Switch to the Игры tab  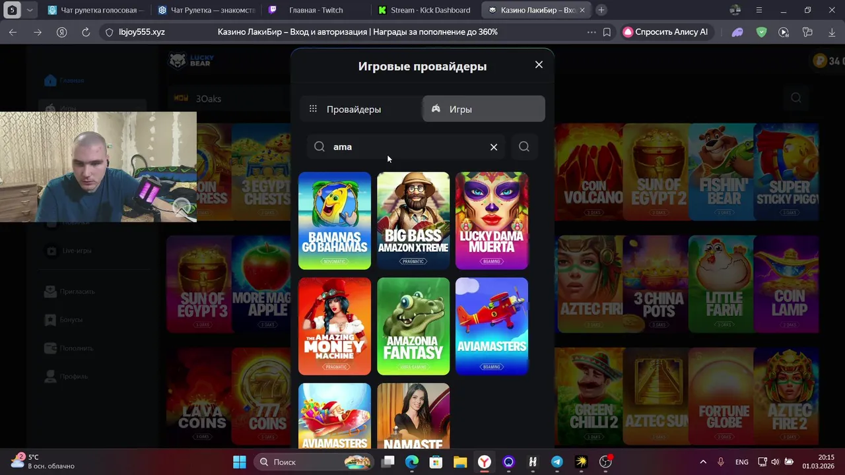[x=484, y=109]
